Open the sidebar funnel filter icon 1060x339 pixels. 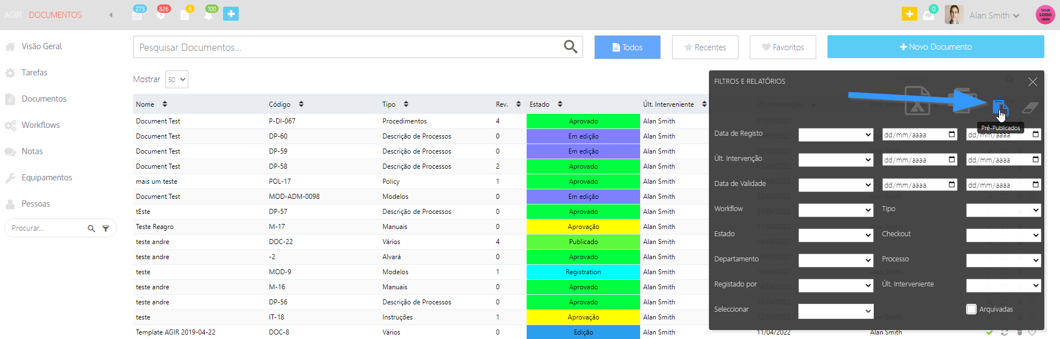pyautogui.click(x=106, y=228)
